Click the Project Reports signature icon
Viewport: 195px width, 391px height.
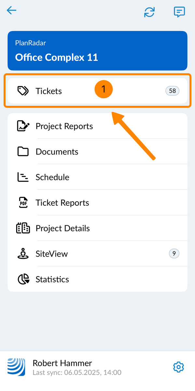point(23,126)
